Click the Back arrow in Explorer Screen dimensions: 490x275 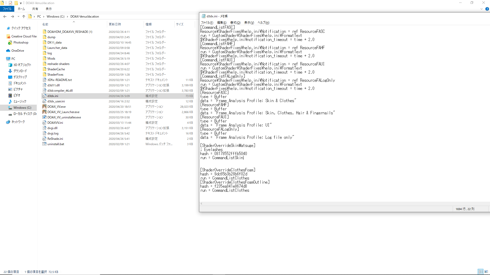(5, 17)
